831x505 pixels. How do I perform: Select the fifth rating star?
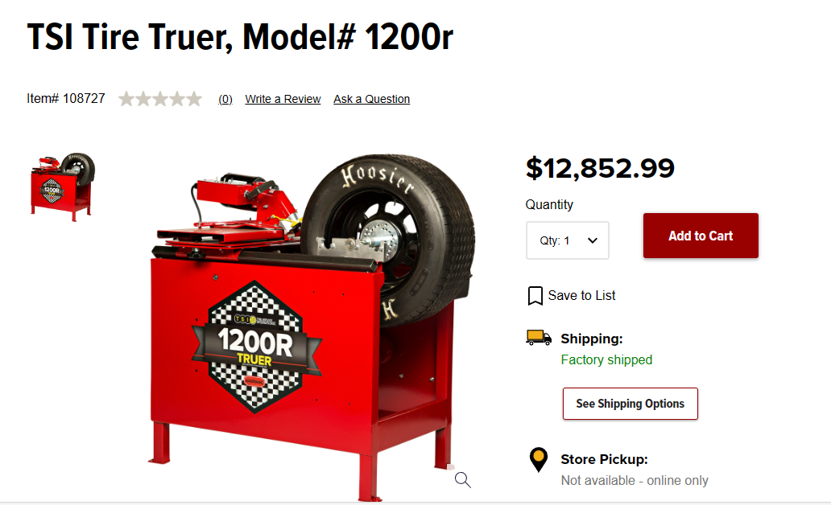194,99
